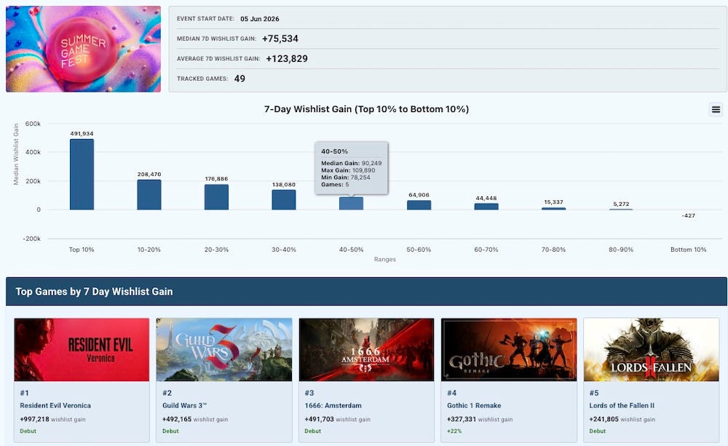
Task: Click the 10-20% range bar
Action: pyautogui.click(x=149, y=195)
